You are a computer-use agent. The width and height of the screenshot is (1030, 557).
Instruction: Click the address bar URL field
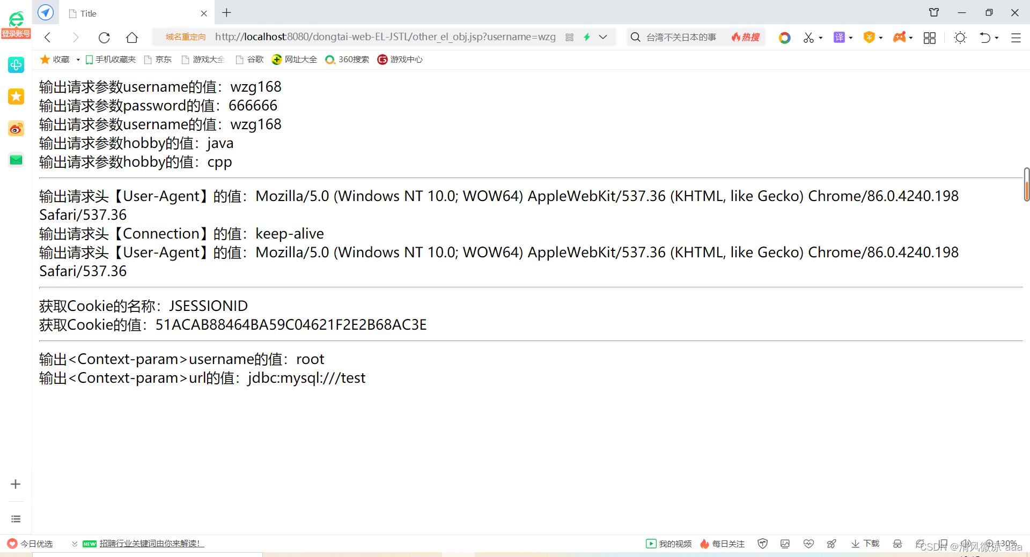[385, 37]
